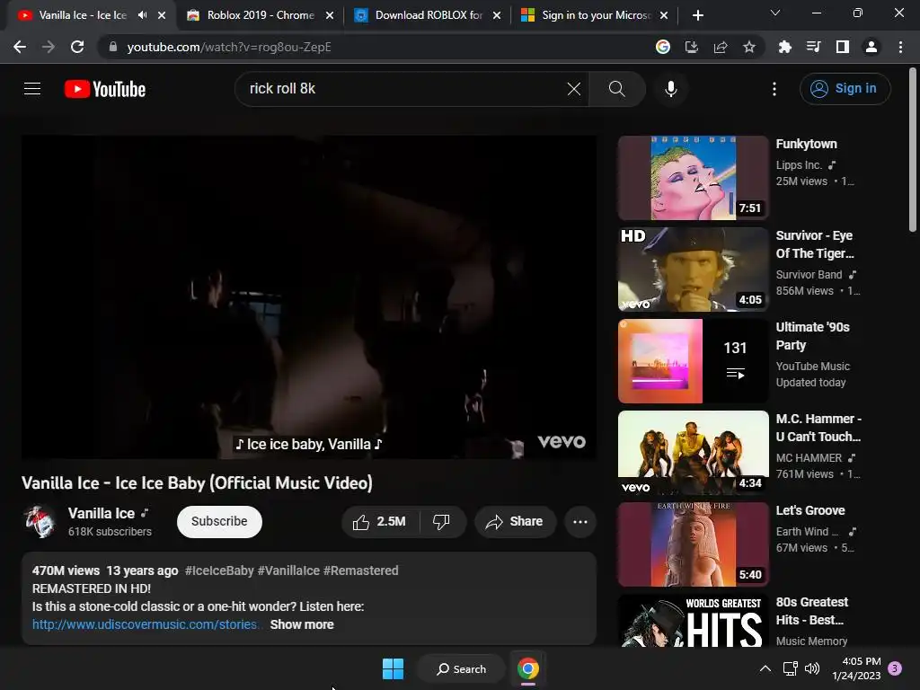Switch to Roblox 2019 - Chrome tab
Image resolution: width=920 pixels, height=690 pixels.
pyautogui.click(x=261, y=15)
